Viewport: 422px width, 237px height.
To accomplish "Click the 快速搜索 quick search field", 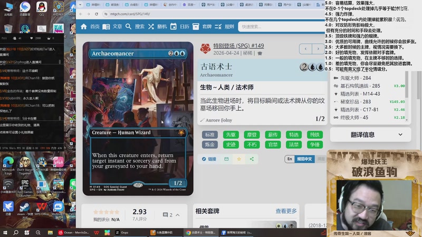I will tap(281, 27).
